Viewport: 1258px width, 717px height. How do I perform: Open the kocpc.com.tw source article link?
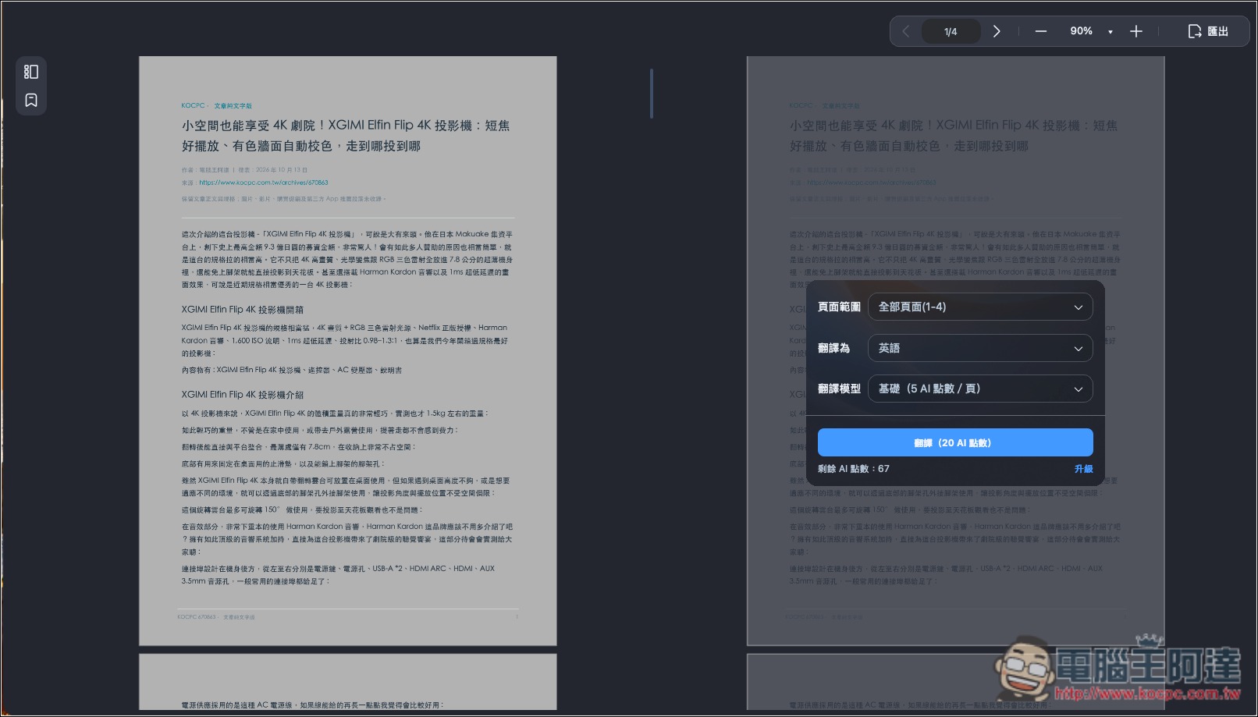click(264, 183)
